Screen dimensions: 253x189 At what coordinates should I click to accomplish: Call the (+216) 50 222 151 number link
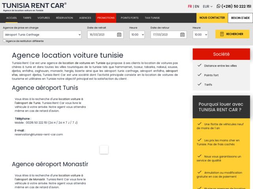pos(236,6)
